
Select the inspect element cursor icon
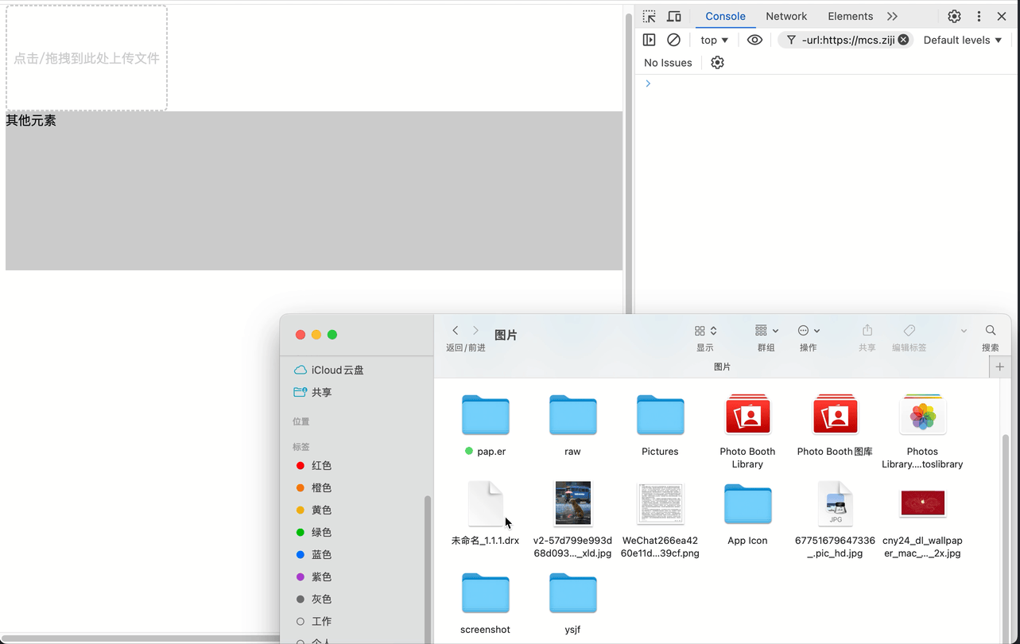click(x=649, y=16)
